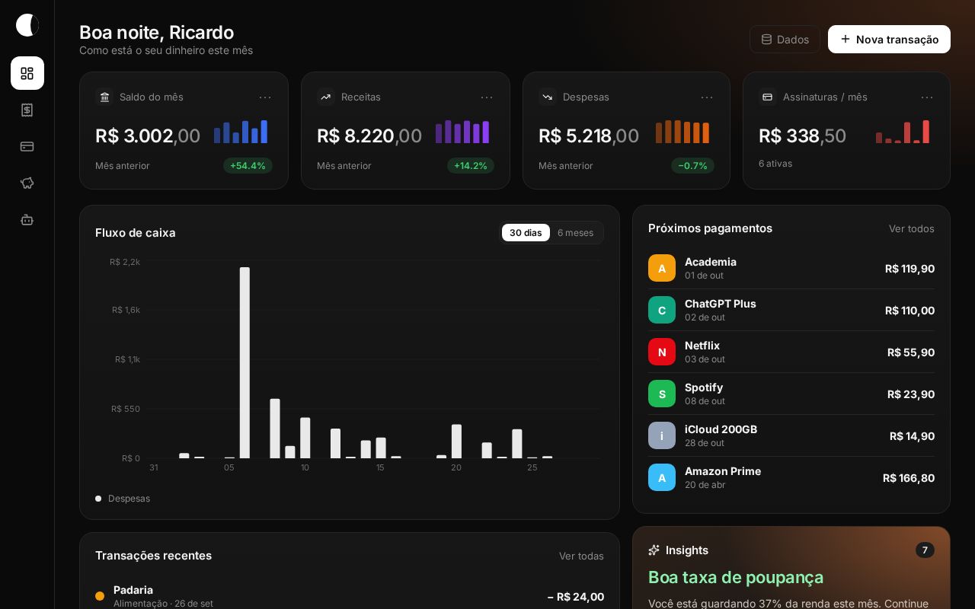Click the Netflix avatar icon

tap(662, 352)
